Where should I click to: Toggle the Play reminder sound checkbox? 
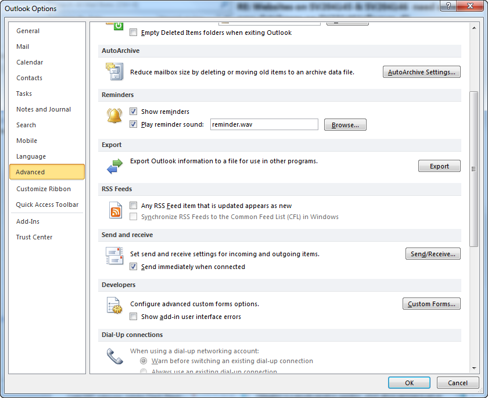133,124
